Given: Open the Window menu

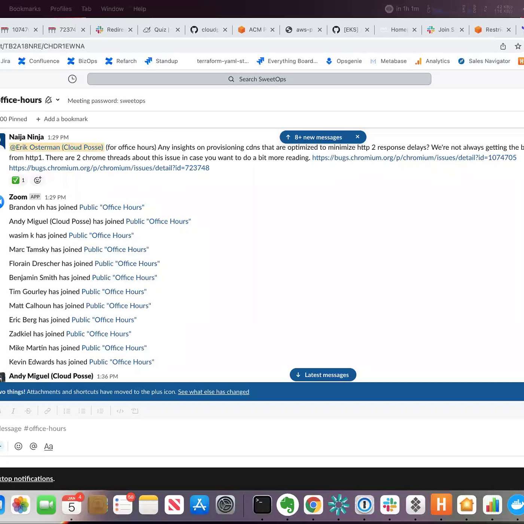Looking at the screenshot, I should click(x=112, y=9).
